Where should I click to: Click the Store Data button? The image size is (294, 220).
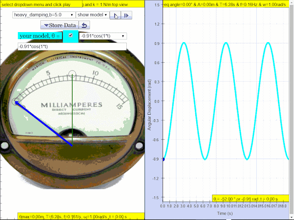pos(60,25)
